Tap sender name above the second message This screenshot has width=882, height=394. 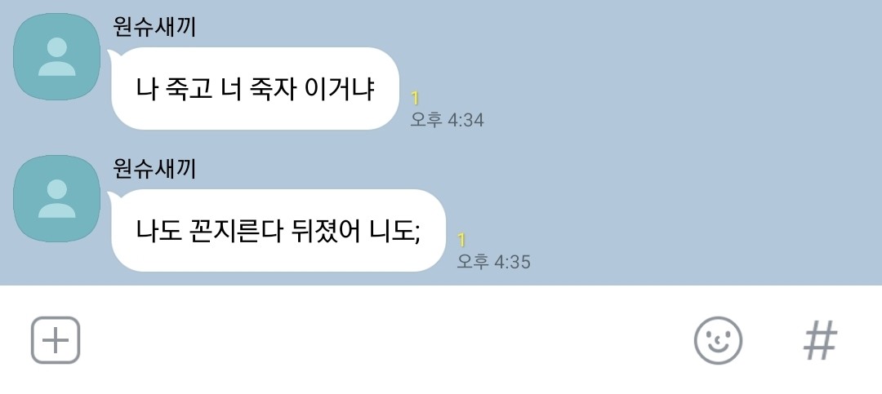tap(154, 168)
